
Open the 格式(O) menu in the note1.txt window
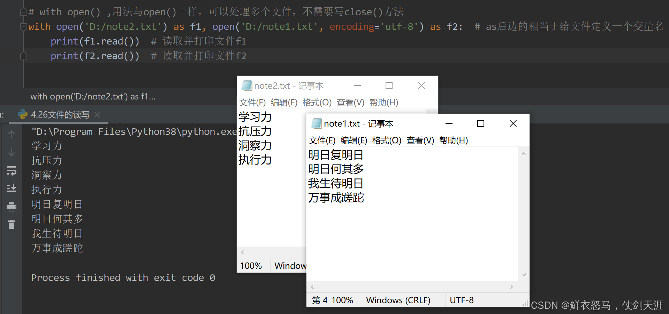(387, 140)
